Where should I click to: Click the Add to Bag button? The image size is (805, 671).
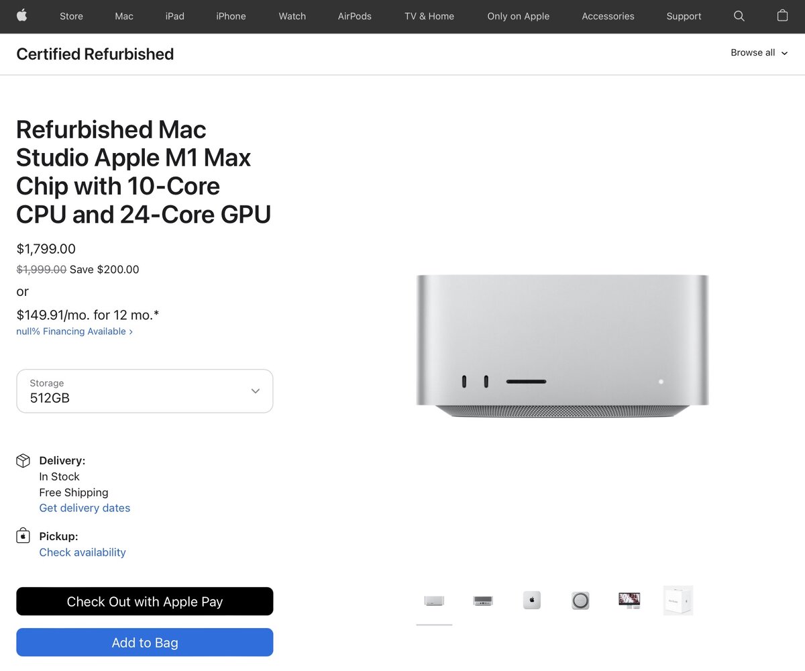145,642
